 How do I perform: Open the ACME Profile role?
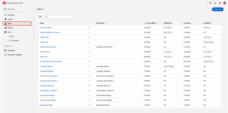[44, 37]
